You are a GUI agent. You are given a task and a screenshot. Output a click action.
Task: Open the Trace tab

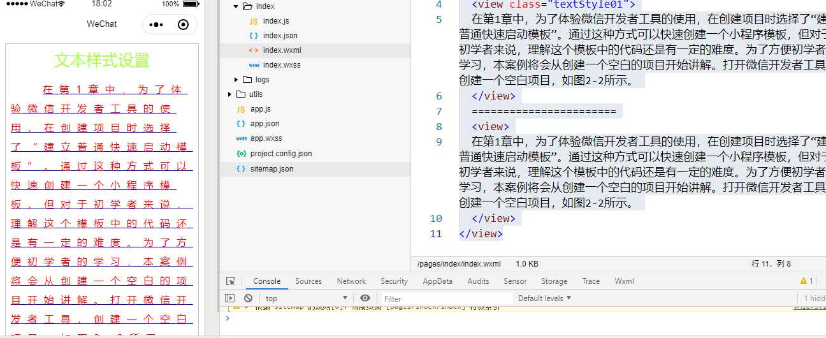591,281
